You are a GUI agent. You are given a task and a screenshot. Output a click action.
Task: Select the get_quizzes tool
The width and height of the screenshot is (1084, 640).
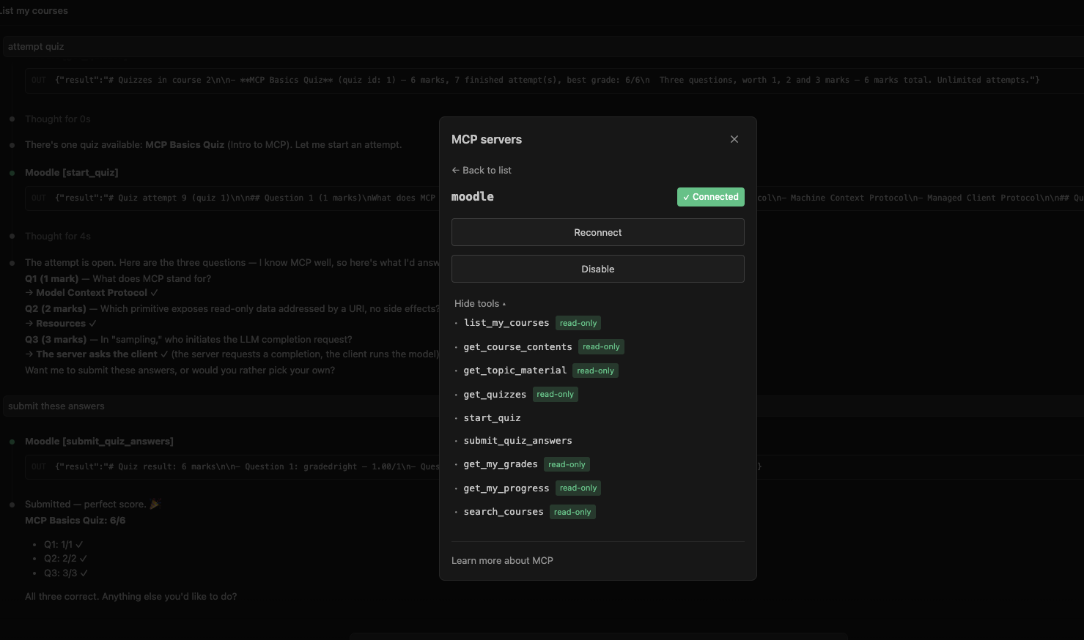coord(495,395)
